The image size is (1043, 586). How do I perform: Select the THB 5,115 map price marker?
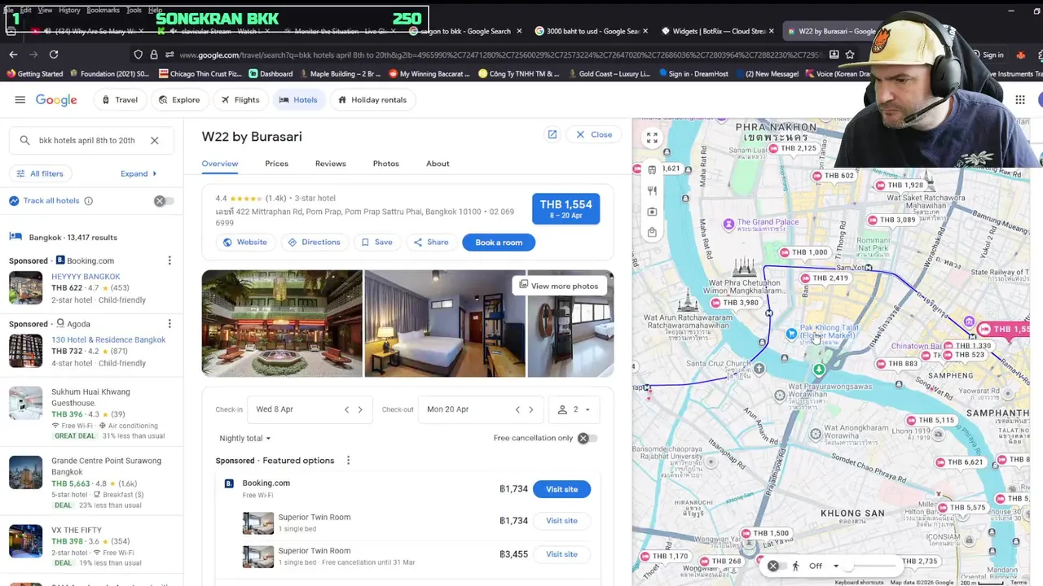click(930, 420)
